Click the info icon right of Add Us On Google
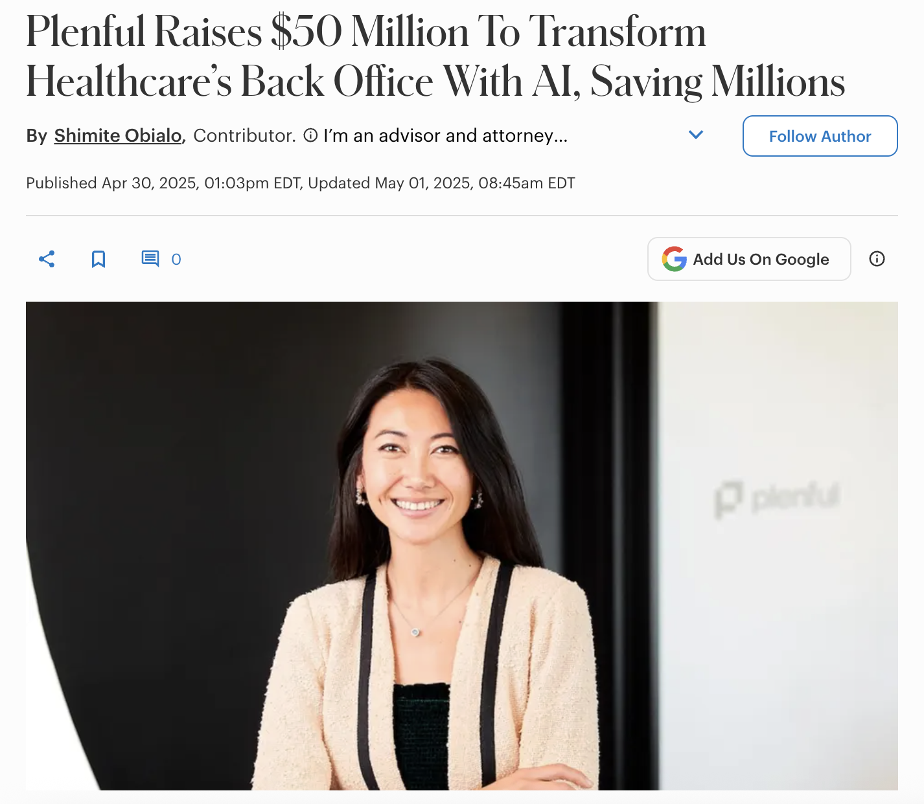The width and height of the screenshot is (924, 804). click(877, 259)
